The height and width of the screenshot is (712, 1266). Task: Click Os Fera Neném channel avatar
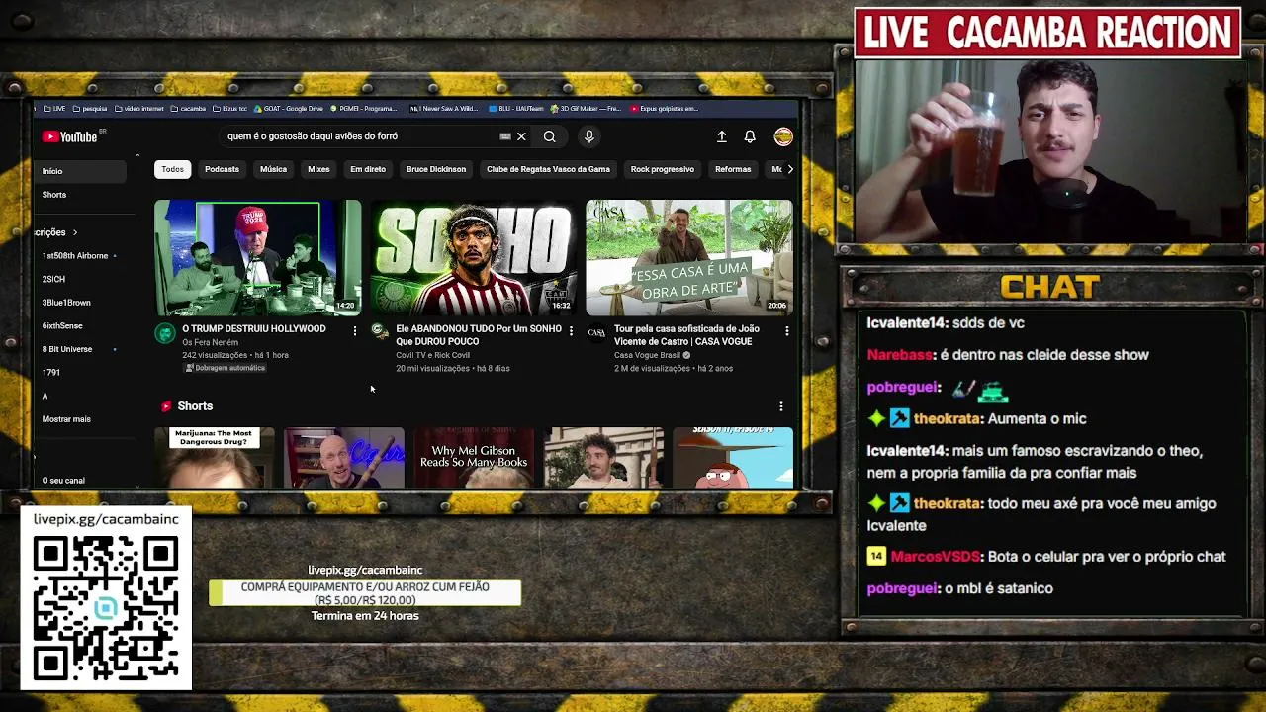165,333
